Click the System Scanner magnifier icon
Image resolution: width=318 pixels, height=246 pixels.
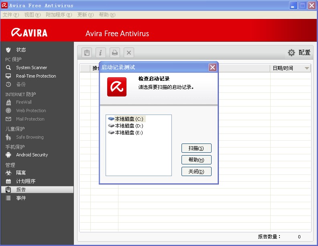(x=8, y=68)
